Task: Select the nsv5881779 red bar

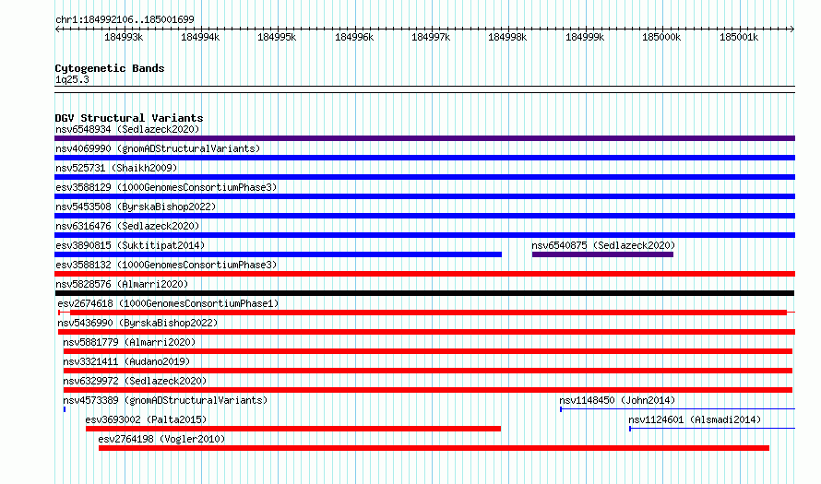Action: 428,351
